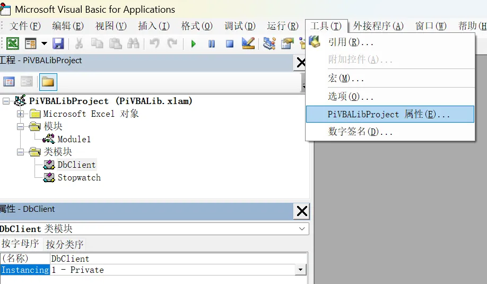Switch to the 按字母序 tab
The width and height of the screenshot is (487, 284).
point(21,244)
